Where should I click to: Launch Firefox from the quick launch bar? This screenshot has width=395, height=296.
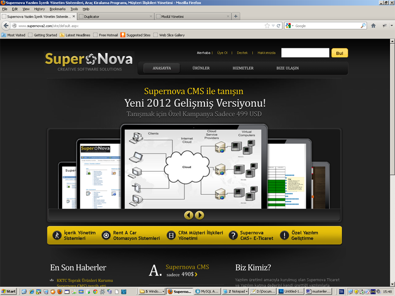[60, 292]
